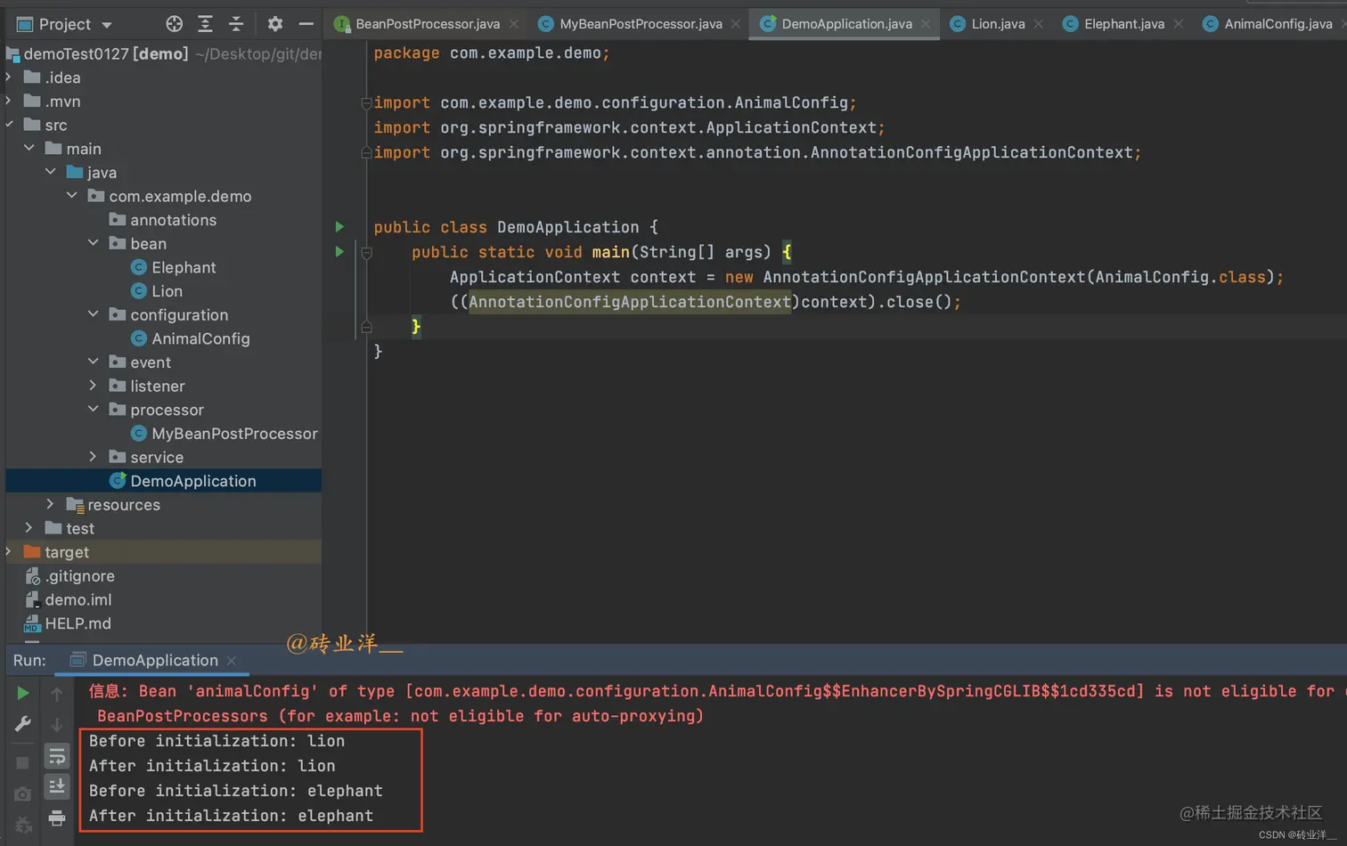Viewport: 1347px width, 846px height.
Task: Collapse the configuration package
Action: tap(94, 313)
